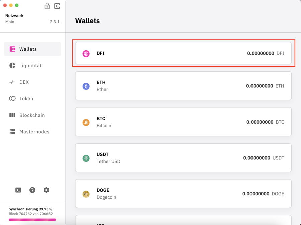Open the highlighted DFI wallet

click(183, 53)
